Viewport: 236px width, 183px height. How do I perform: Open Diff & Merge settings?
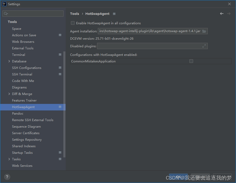coord(22,94)
